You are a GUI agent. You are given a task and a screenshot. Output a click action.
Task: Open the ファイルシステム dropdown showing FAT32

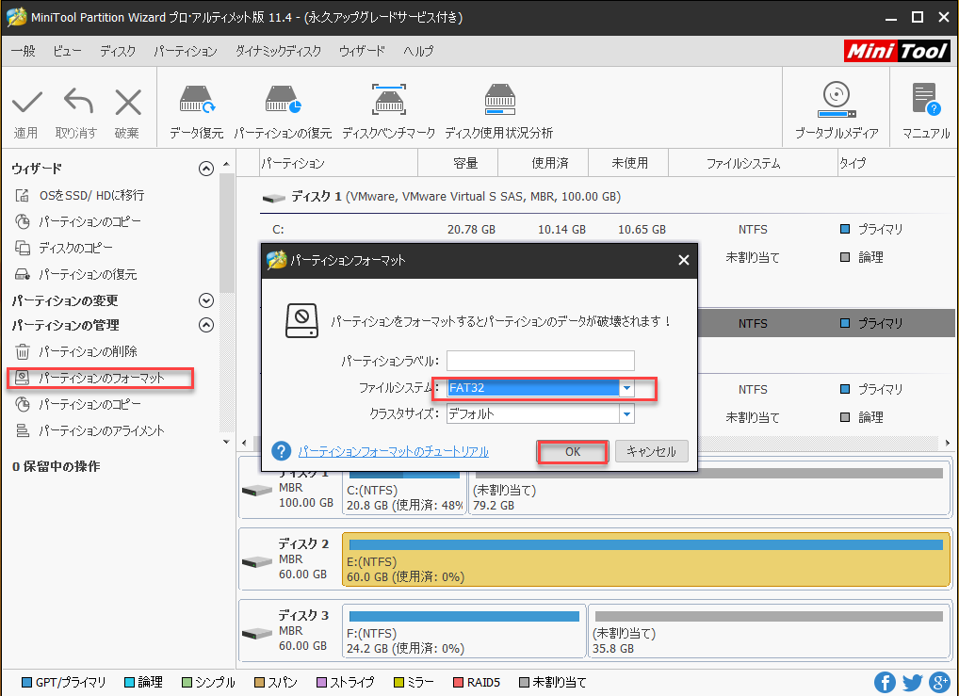[x=626, y=389]
